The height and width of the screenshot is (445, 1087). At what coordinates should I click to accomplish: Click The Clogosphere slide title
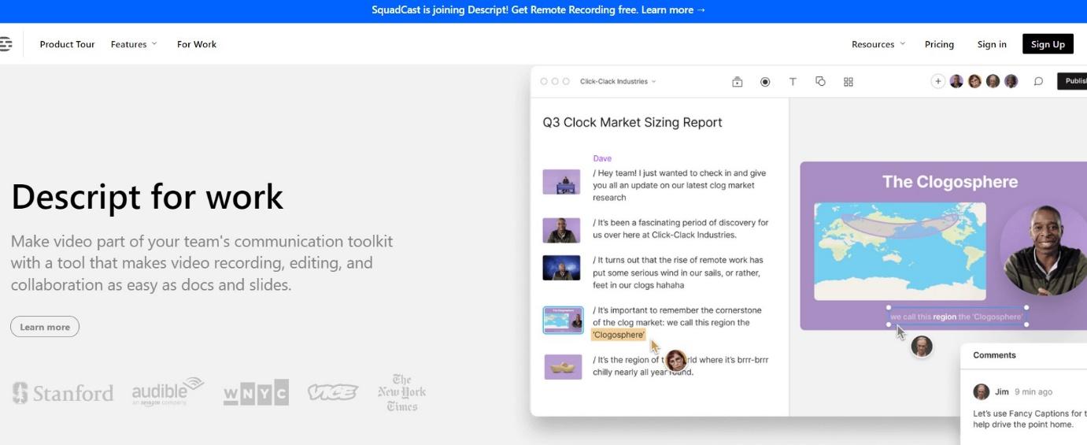coord(950,182)
